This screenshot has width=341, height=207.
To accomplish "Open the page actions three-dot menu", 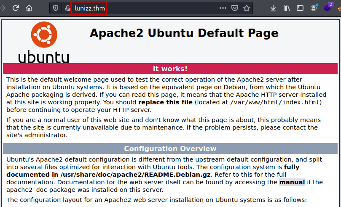I will click(x=223, y=8).
